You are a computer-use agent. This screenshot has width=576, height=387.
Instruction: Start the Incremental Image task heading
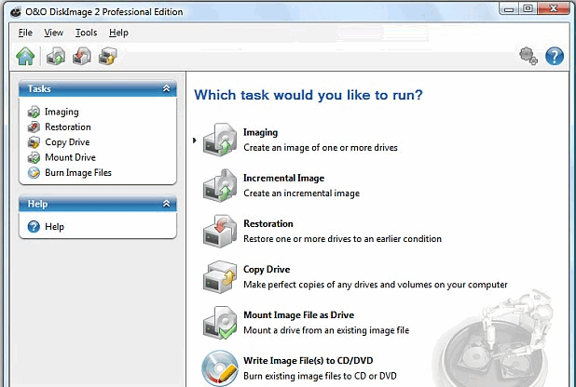284,179
